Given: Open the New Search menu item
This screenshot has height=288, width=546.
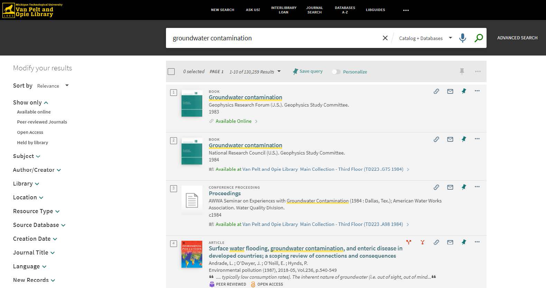Looking at the screenshot, I should click(x=222, y=10).
